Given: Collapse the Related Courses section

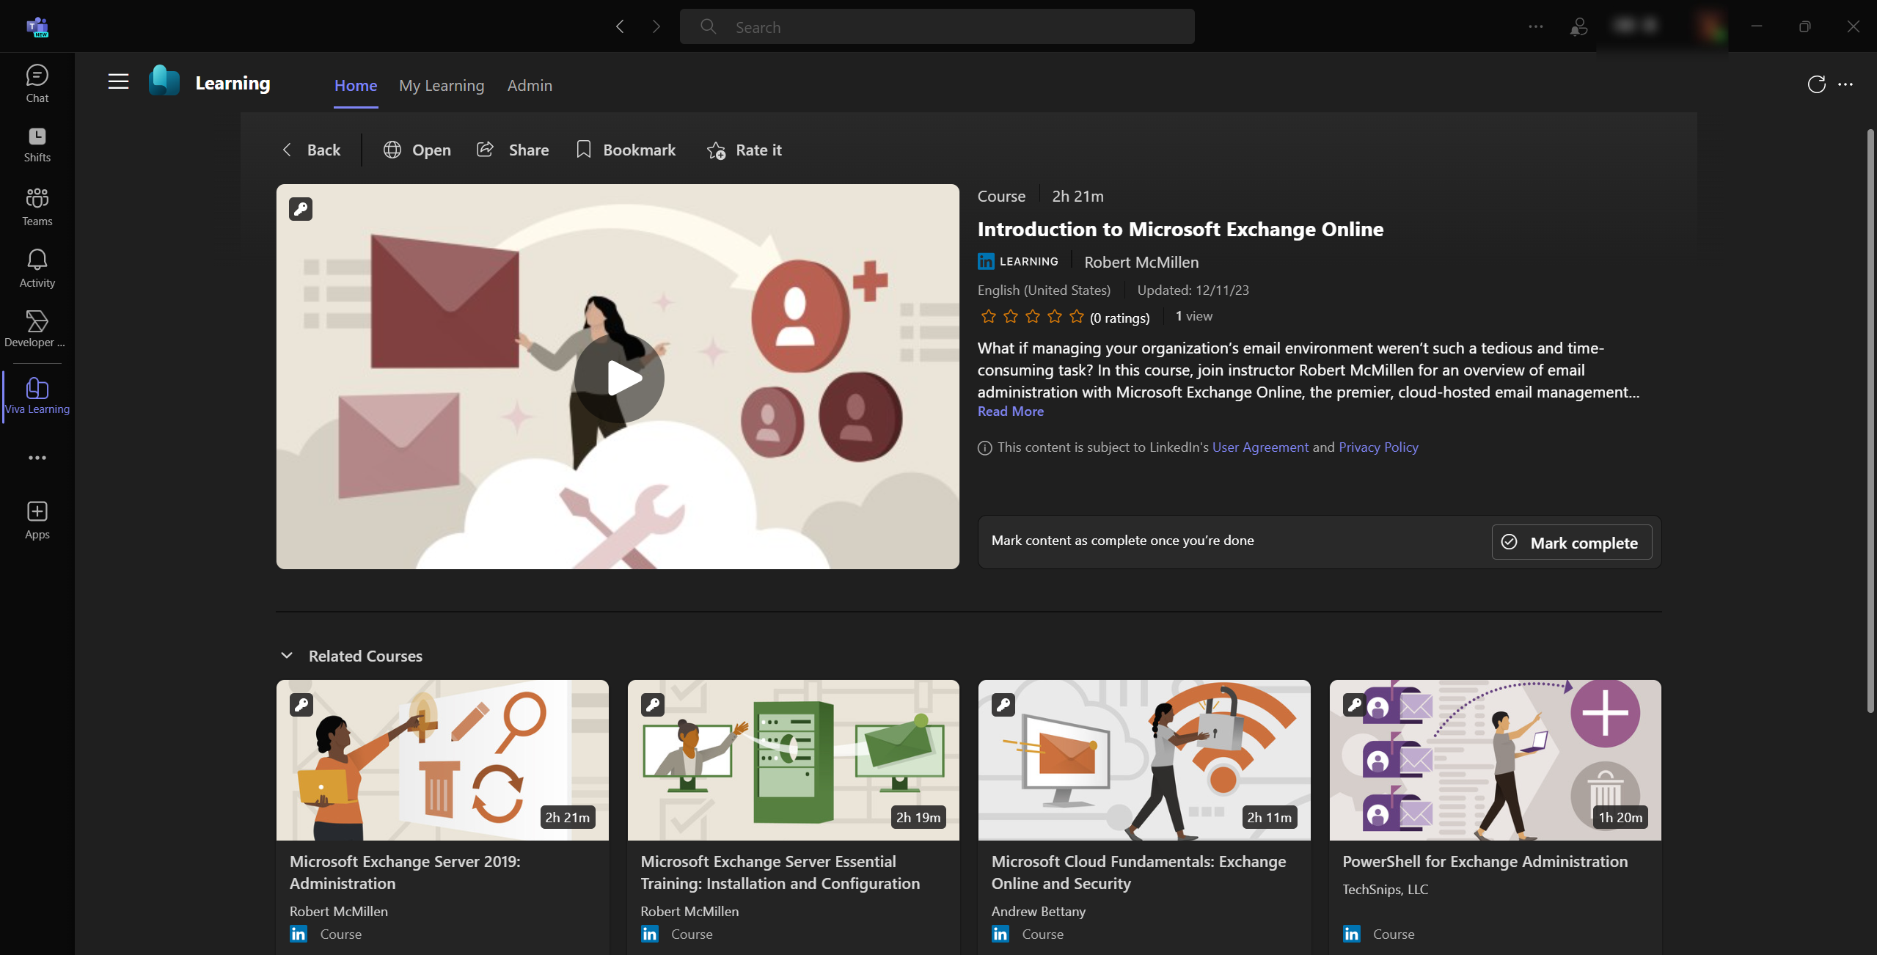Looking at the screenshot, I should pos(287,655).
